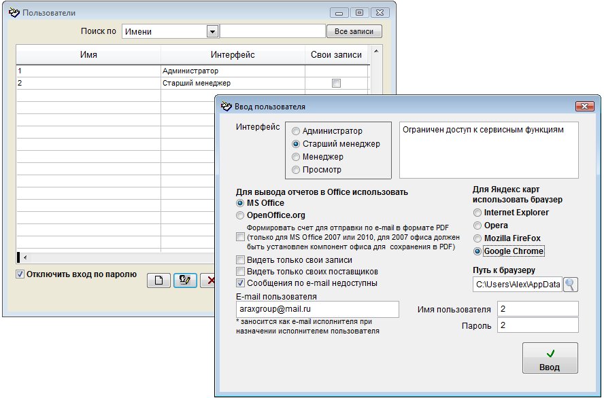This screenshot has height=398, width=604.
Task: Close the Ввод пользователя dialog
Action: coord(585,107)
